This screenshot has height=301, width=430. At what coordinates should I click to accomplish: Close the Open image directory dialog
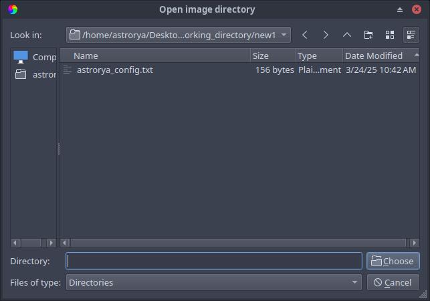pos(416,9)
